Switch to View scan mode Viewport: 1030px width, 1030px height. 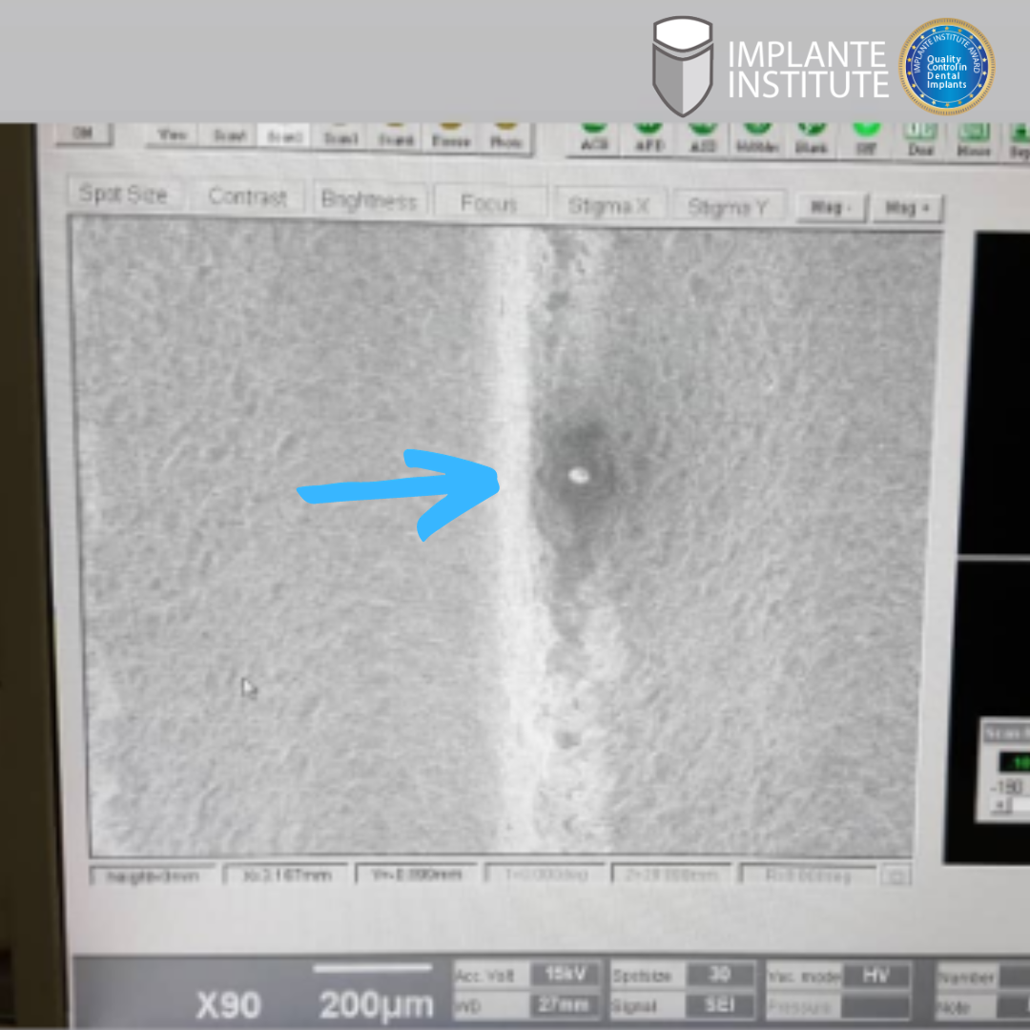click(172, 135)
